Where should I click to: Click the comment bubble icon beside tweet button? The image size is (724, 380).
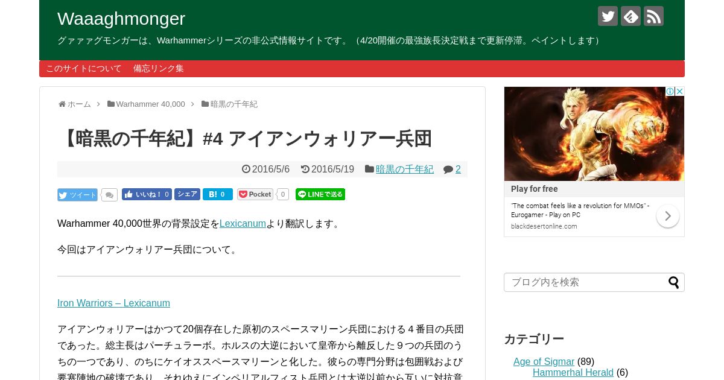(x=109, y=195)
